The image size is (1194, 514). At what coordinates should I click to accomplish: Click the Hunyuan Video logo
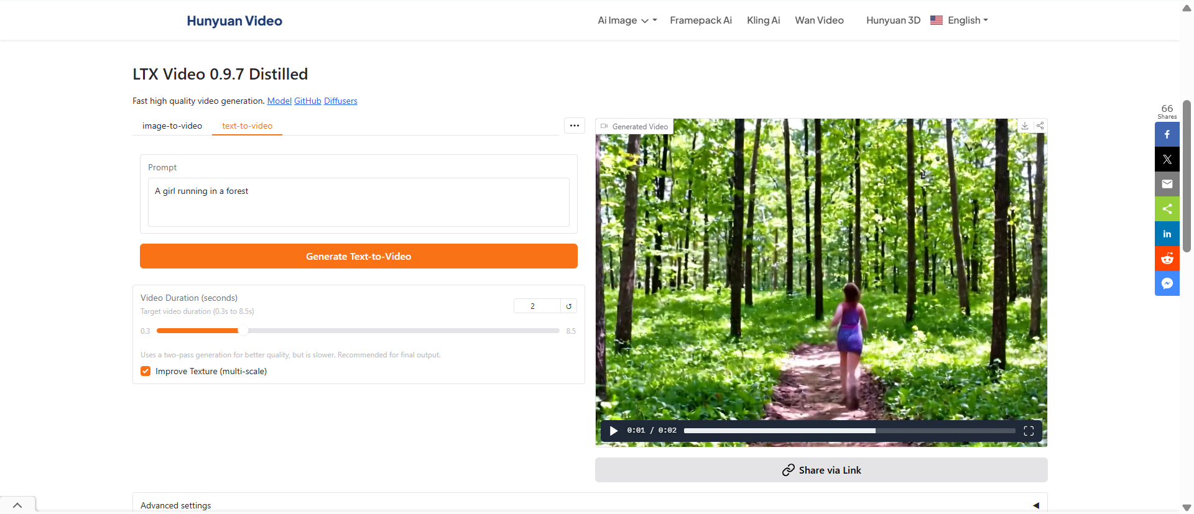tap(234, 21)
